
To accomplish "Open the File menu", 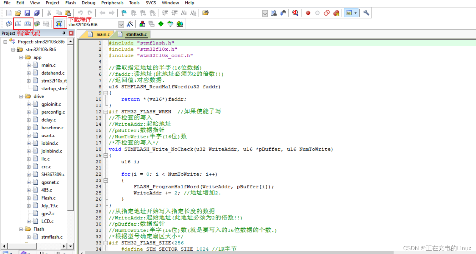I will 7,3.
